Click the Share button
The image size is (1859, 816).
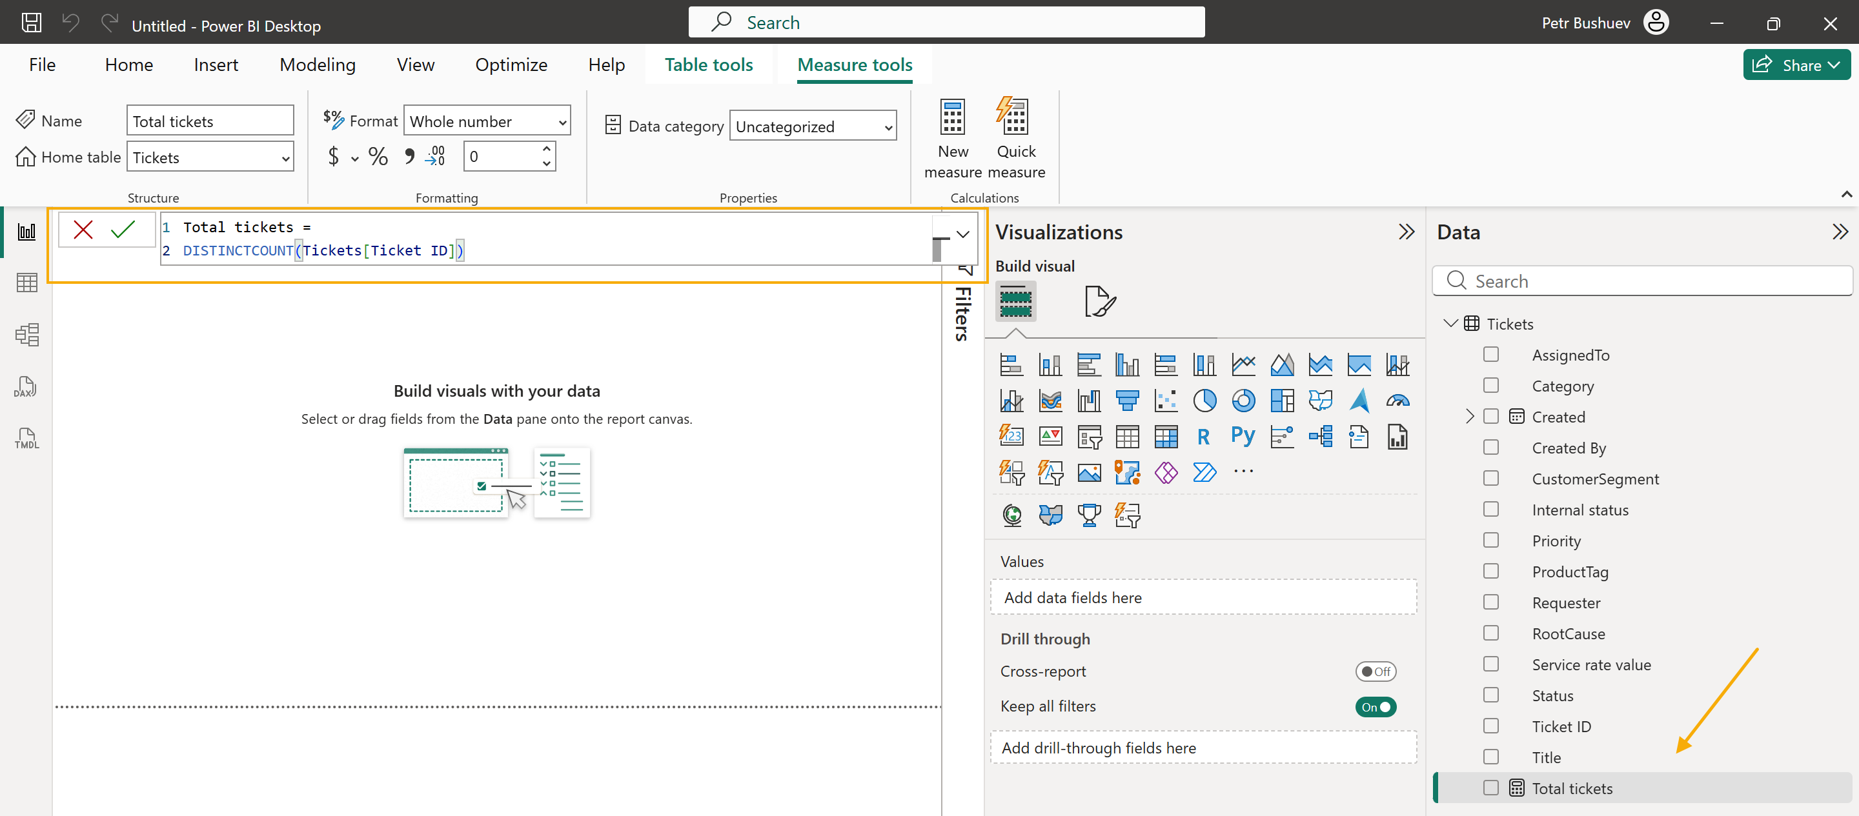[1796, 65]
